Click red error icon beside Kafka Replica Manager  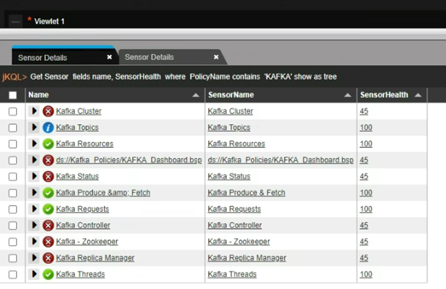(48, 258)
